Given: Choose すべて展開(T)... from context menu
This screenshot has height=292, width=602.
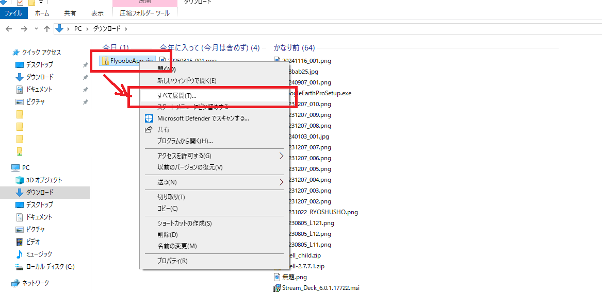Looking at the screenshot, I should pyautogui.click(x=176, y=96).
